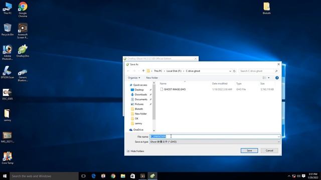
Task: Open the Organize dropdown menu
Action: click(134, 78)
